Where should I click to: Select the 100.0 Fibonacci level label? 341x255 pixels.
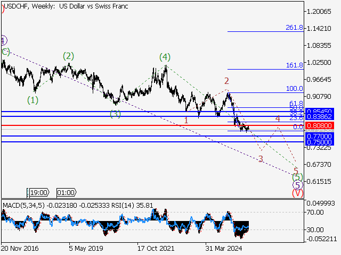tap(294, 89)
